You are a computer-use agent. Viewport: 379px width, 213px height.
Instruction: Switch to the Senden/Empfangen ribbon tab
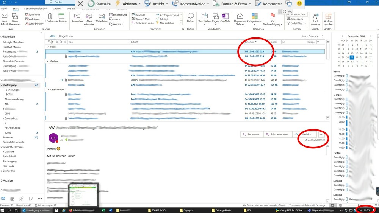(36, 8)
